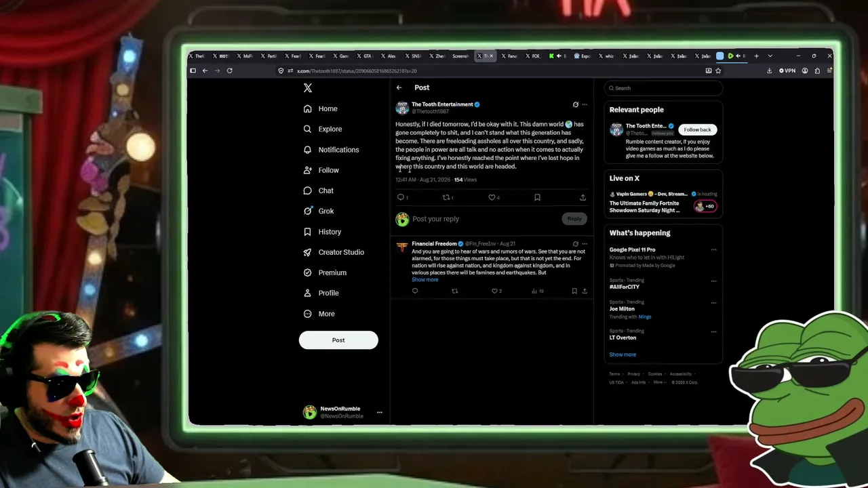Image resolution: width=868 pixels, height=488 pixels.
Task: Show more of Financial Freedom reply
Action: click(425, 280)
